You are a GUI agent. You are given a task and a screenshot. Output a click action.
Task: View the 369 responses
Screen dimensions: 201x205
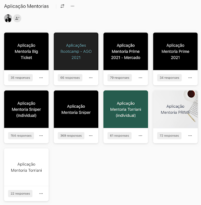coord(71,136)
